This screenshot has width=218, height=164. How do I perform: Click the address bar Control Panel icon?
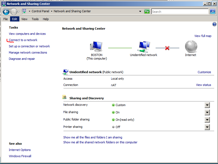tap(25, 11)
